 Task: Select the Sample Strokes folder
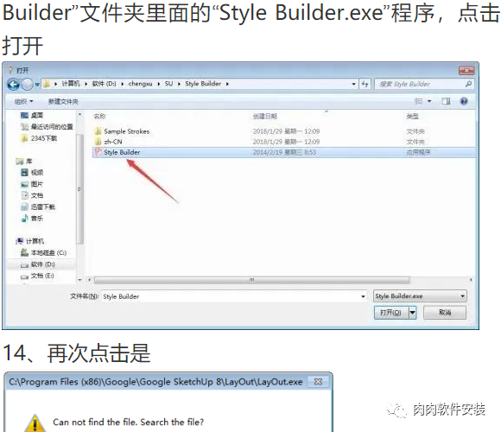tap(127, 131)
